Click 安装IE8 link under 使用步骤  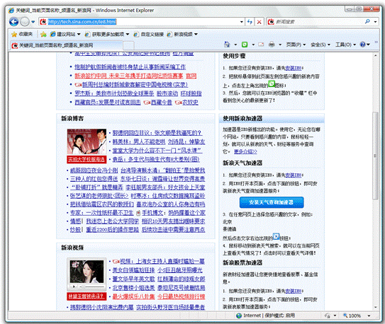tap(293, 68)
